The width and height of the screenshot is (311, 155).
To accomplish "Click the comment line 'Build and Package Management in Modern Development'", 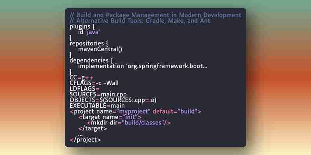I will (x=155, y=15).
